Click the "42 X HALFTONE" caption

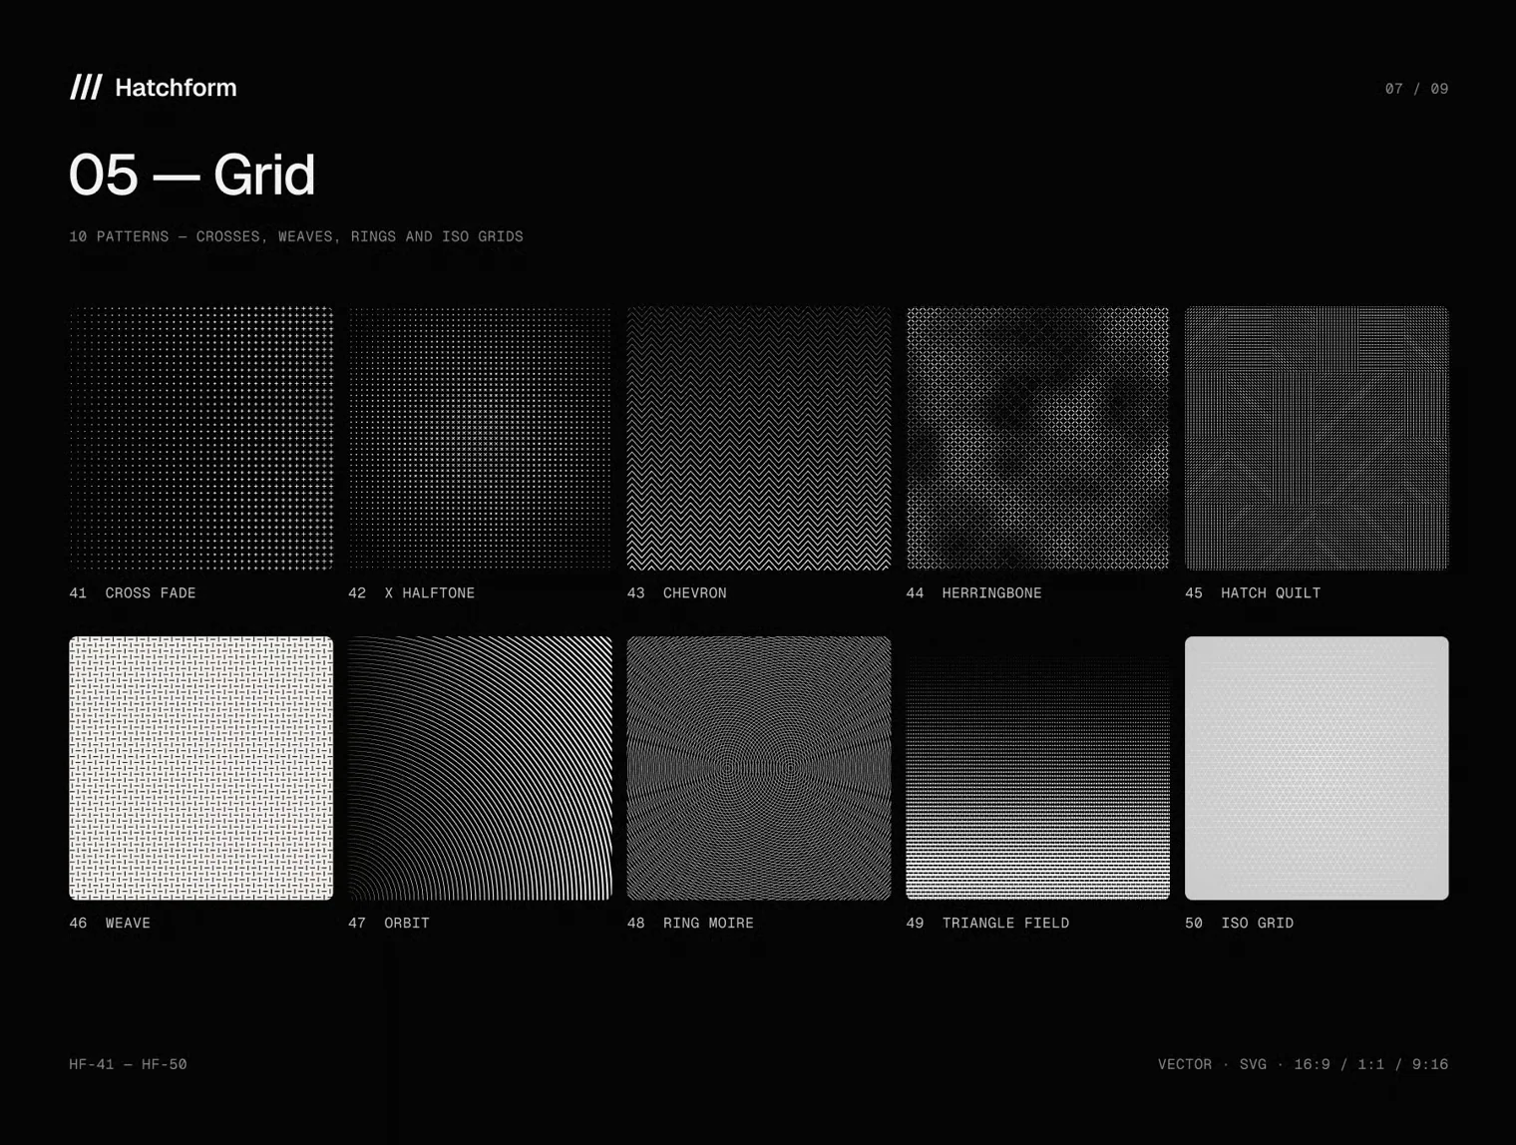tap(412, 592)
